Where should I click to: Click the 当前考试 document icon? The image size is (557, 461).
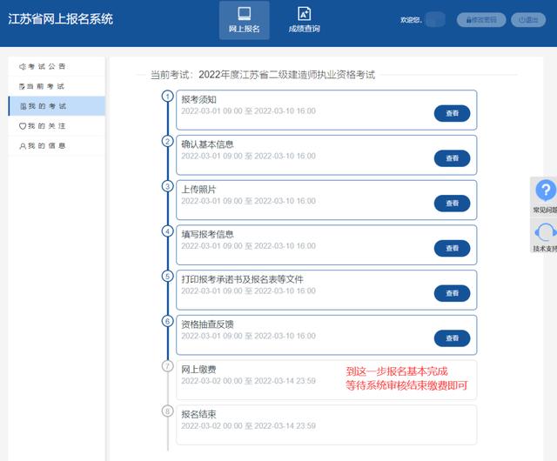point(23,87)
